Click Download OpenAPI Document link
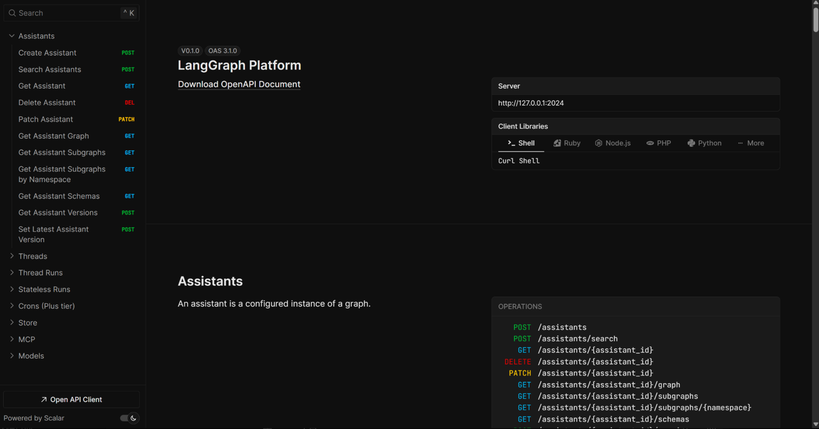Viewport: 819px width, 429px height. coord(239,84)
